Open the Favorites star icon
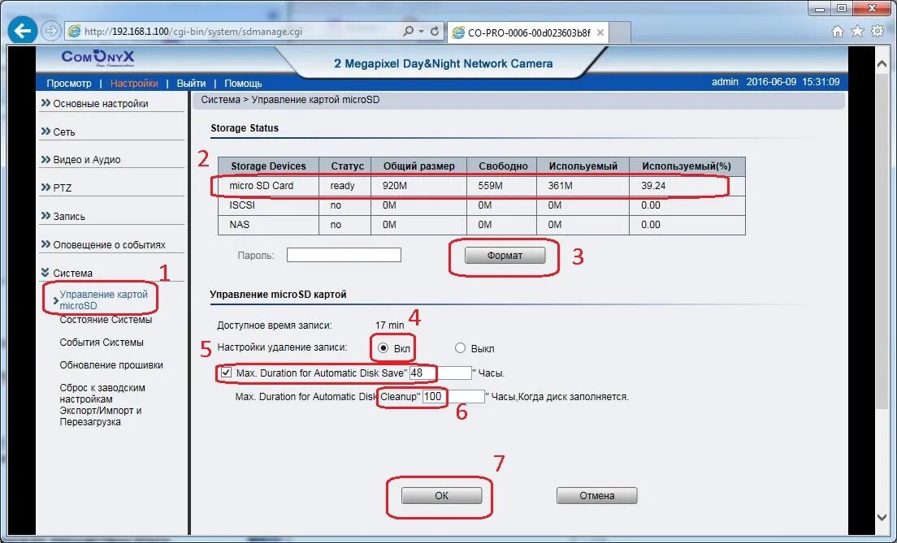 (857, 32)
